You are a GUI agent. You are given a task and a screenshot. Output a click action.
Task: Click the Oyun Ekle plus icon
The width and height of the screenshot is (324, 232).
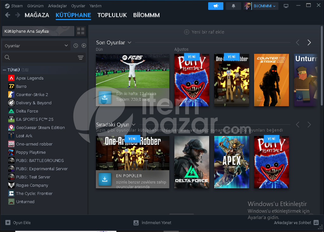coord(8,222)
